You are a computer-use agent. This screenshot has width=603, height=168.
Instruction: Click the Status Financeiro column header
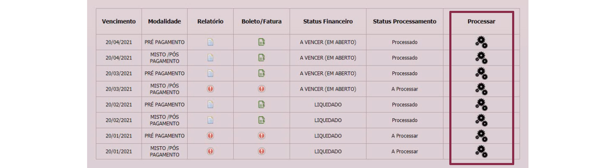pos(328,21)
